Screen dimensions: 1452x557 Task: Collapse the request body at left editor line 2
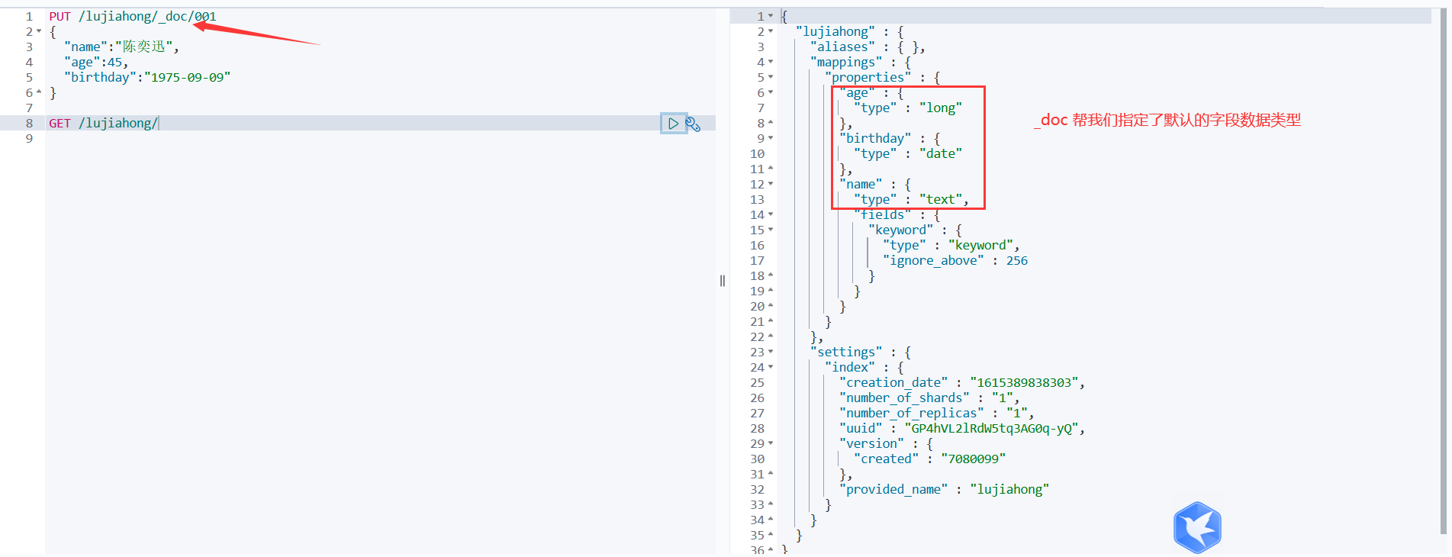pyautogui.click(x=39, y=32)
